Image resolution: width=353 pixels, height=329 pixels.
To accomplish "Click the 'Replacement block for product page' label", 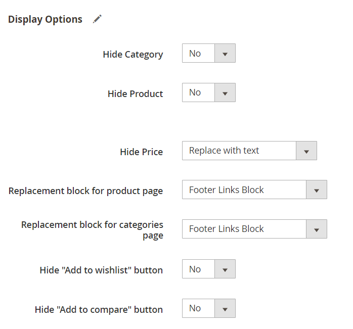I will 86,191.
